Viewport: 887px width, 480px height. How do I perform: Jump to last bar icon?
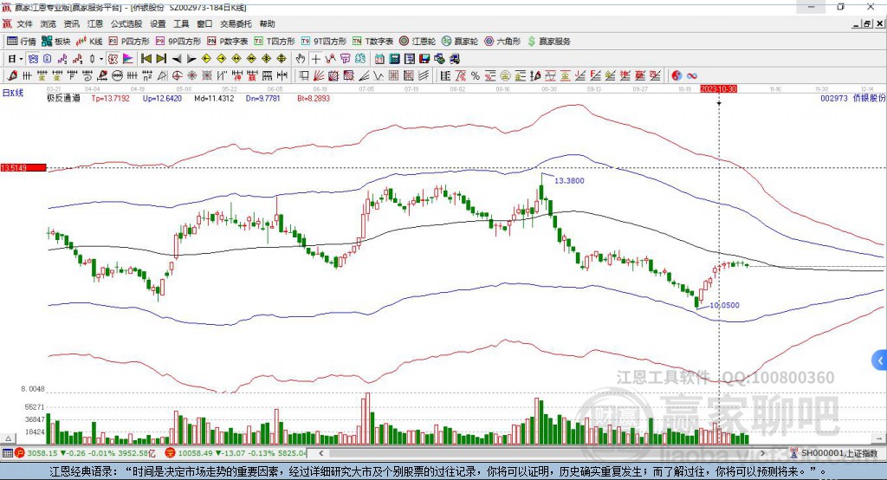(x=161, y=59)
